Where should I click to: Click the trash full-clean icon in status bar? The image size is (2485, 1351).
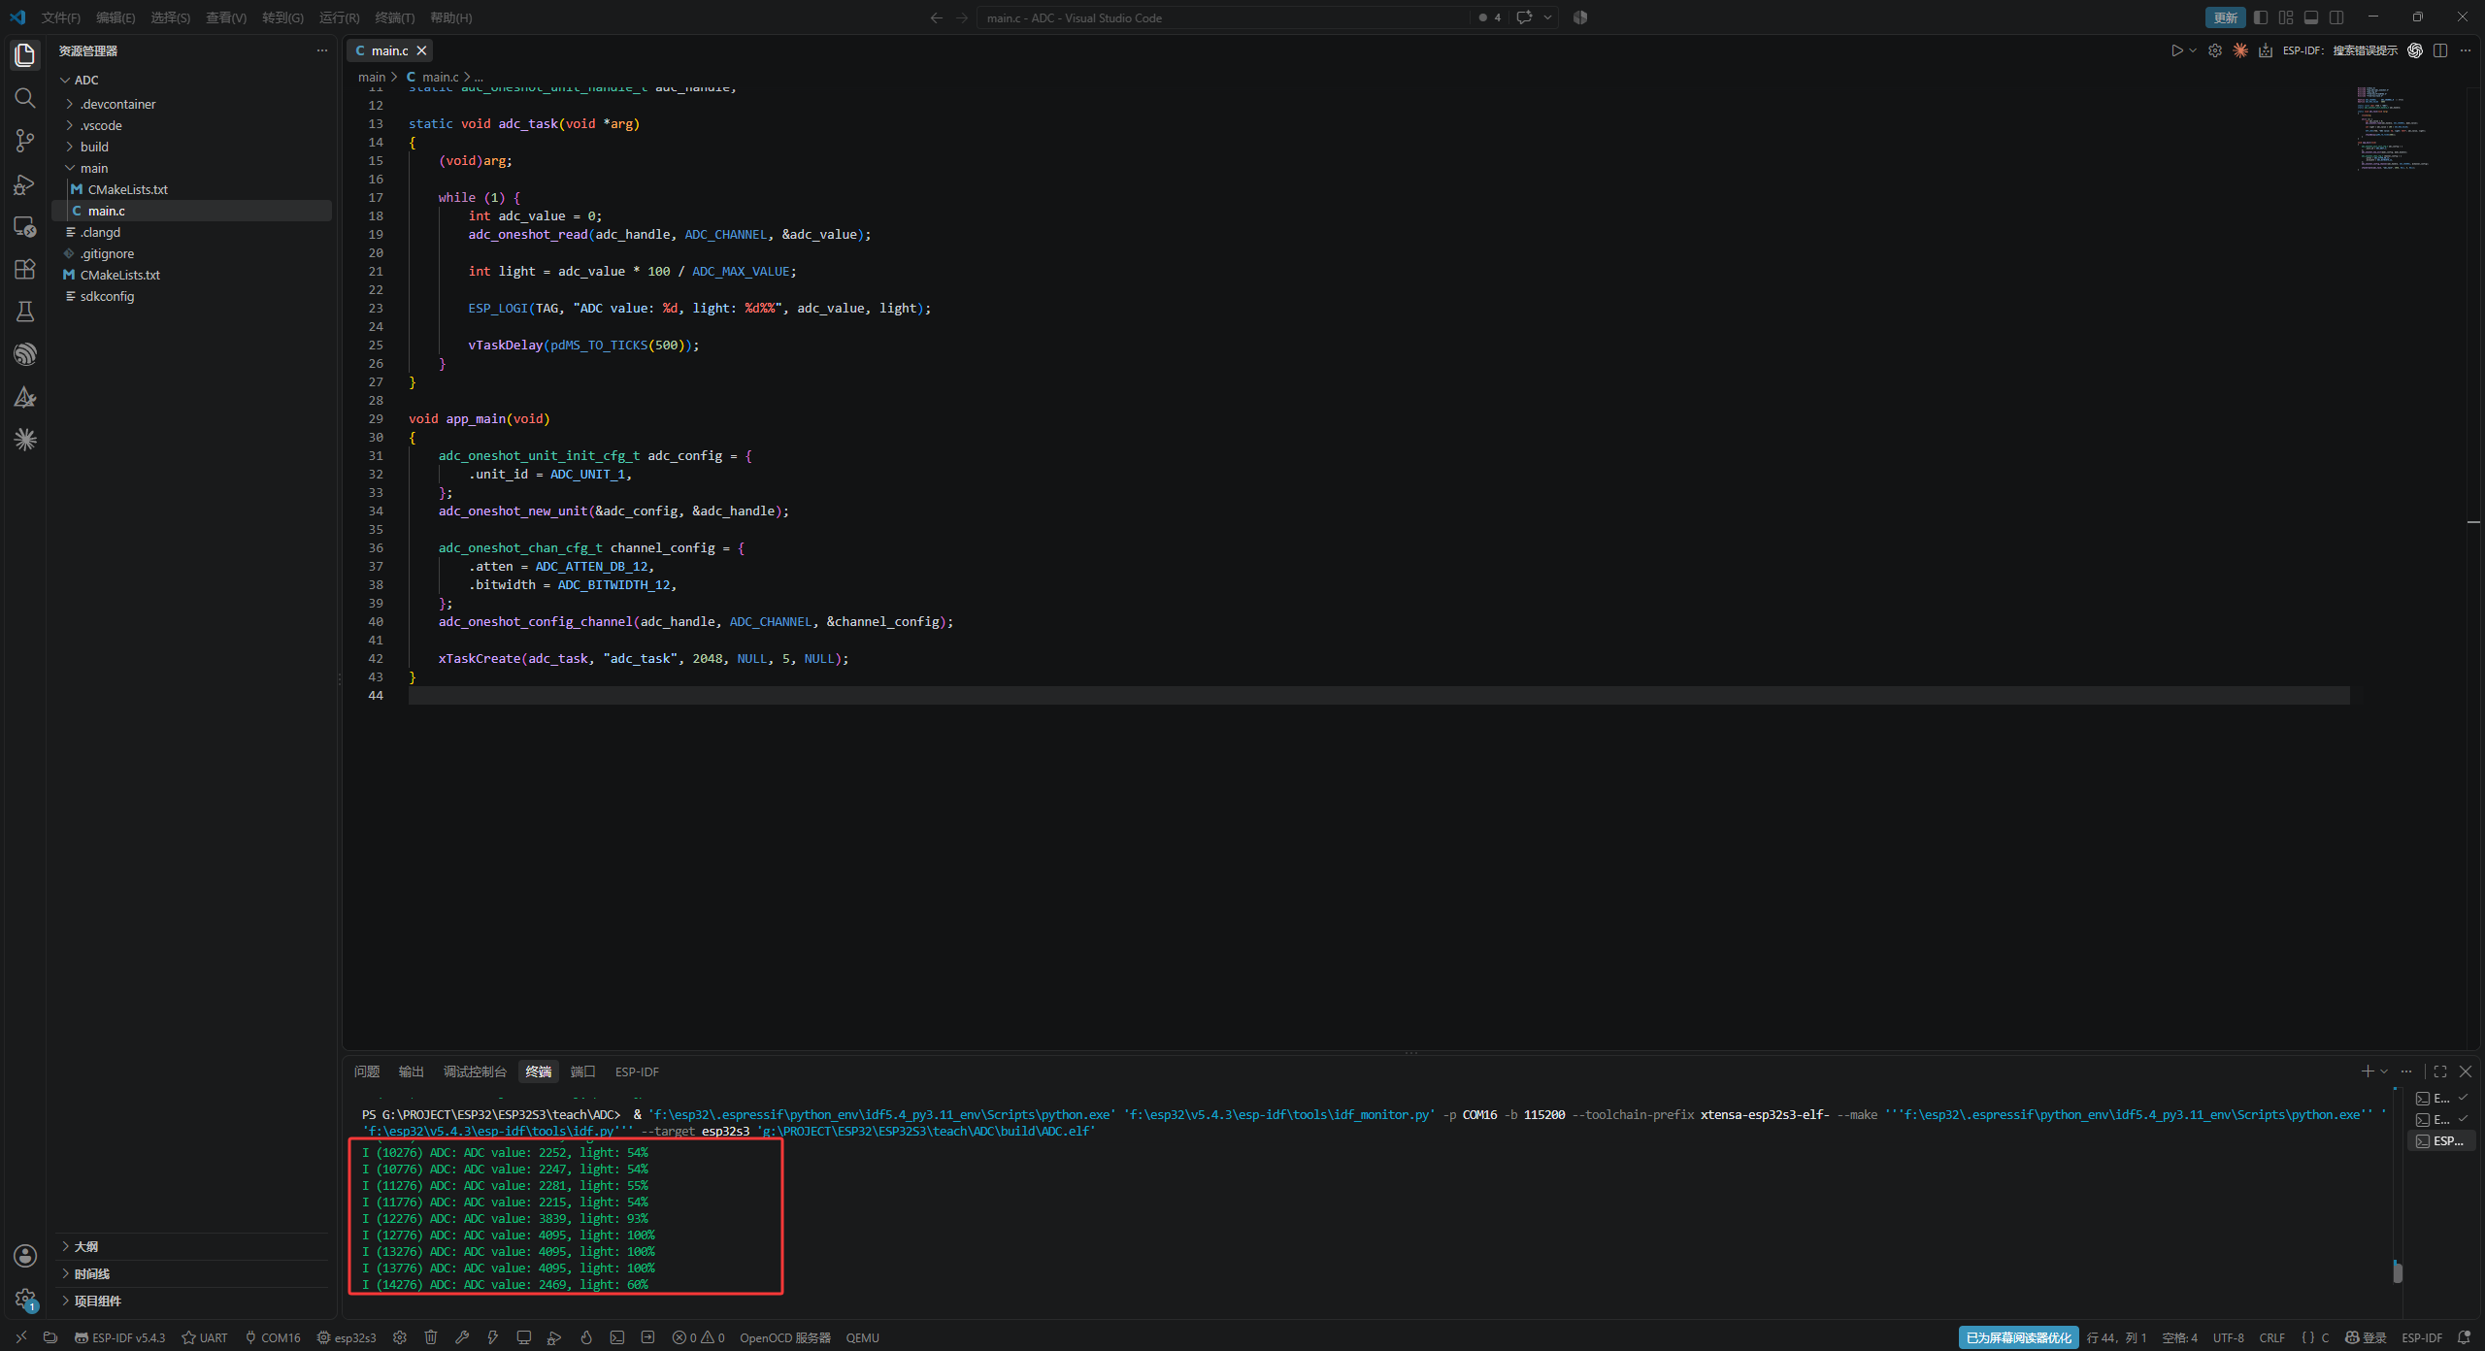[431, 1337]
